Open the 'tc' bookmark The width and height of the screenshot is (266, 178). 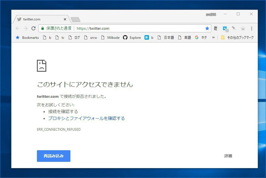point(60,37)
